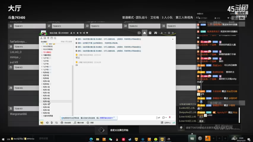Select TEAM #15 slot in lobby
Viewport: 253px width, 142px height.
[x=179, y=26]
